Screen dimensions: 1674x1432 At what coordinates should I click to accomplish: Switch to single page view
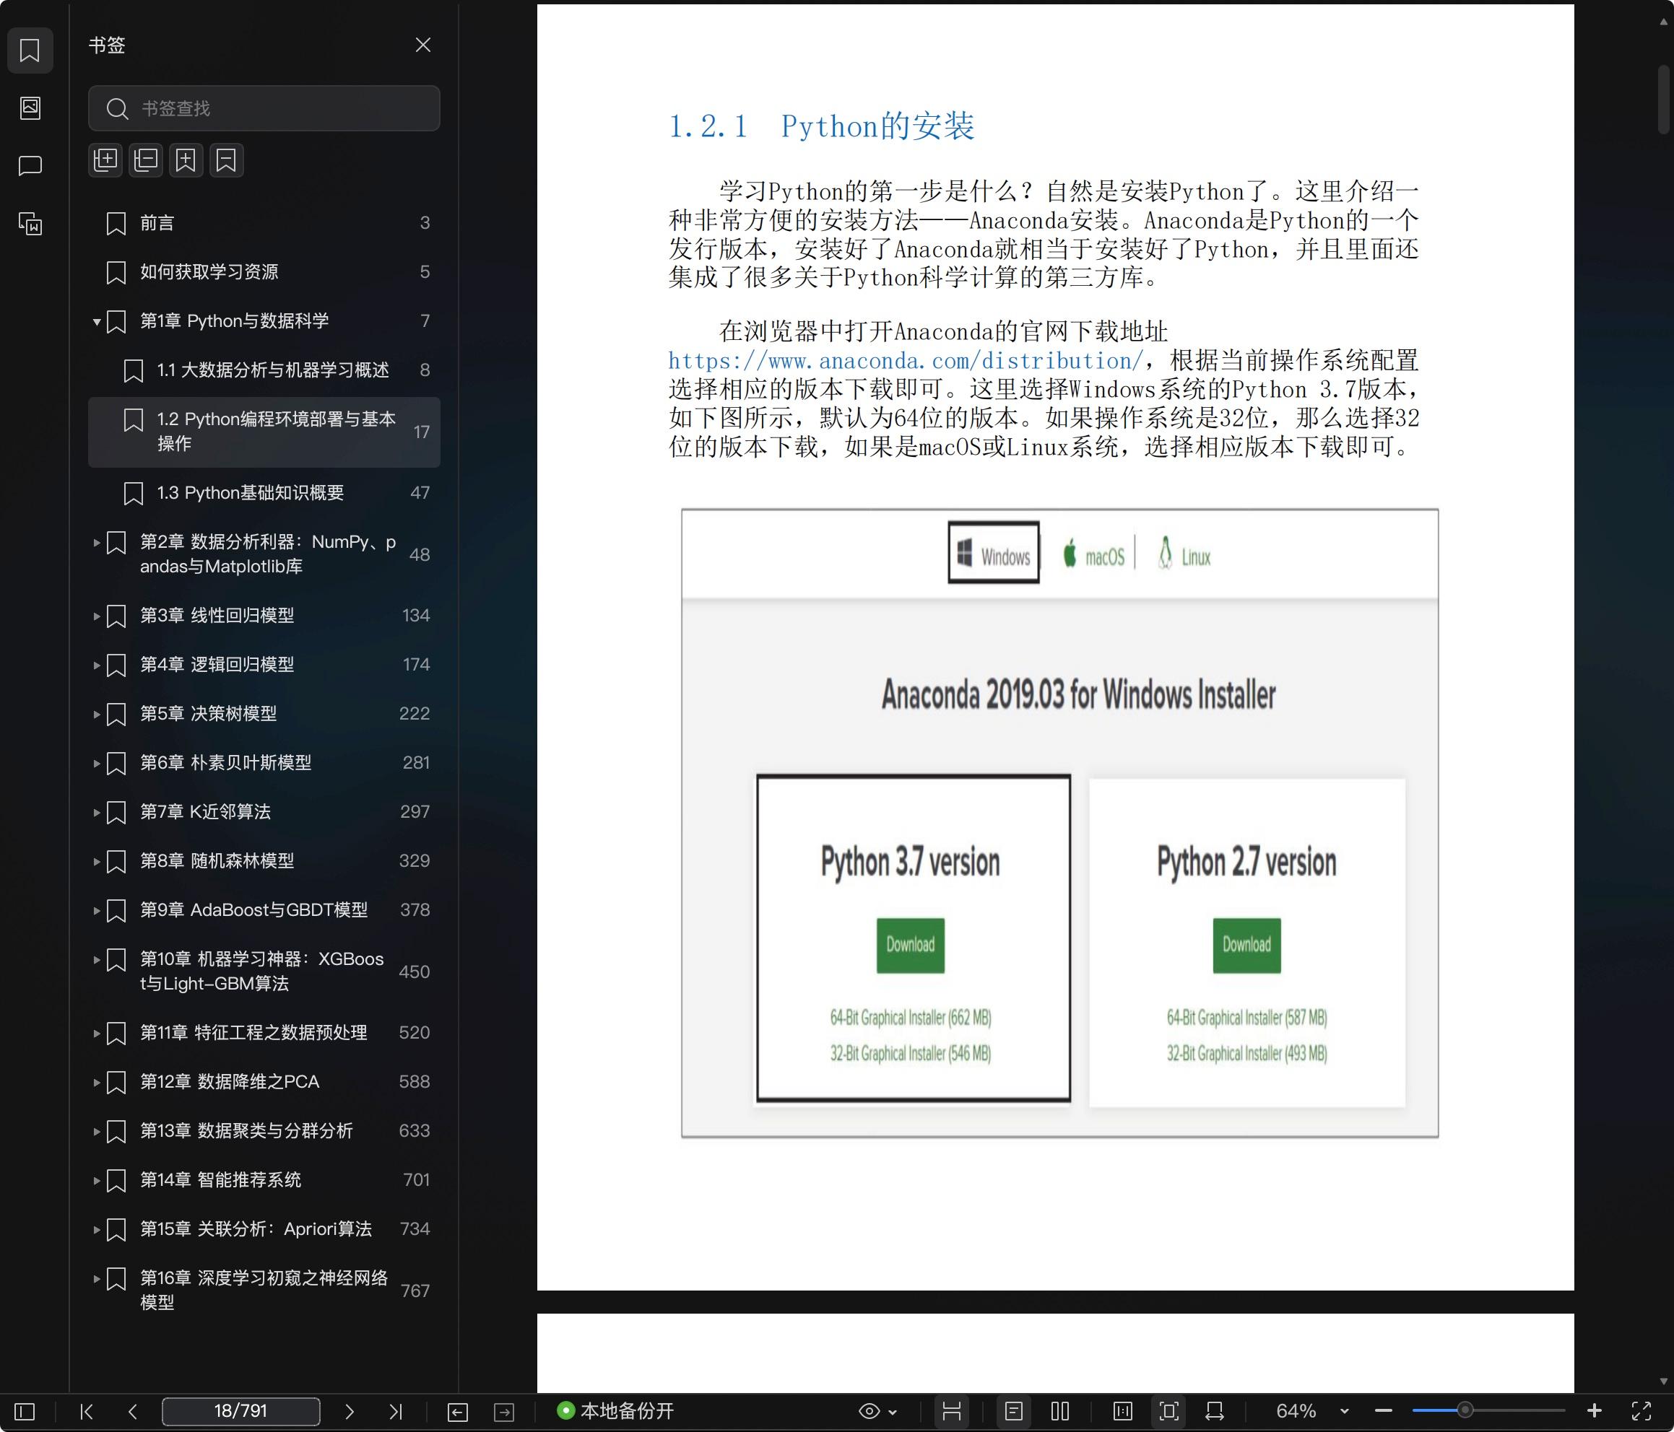pyautogui.click(x=1014, y=1411)
